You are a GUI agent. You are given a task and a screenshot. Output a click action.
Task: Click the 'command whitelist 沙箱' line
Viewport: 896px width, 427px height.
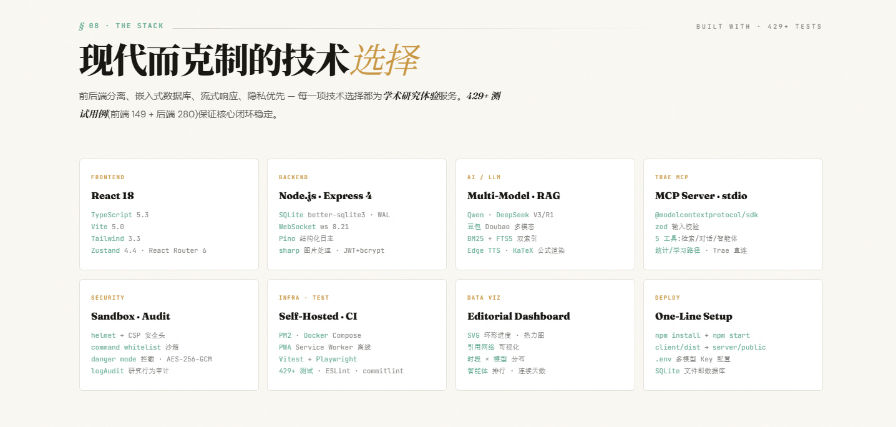pyautogui.click(x=135, y=347)
